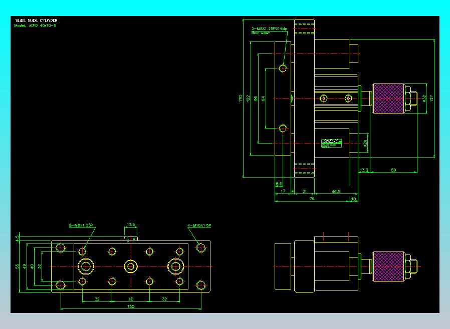The image size is (450, 329).
Task: Select the 170 overall height dimension
Action: (241, 98)
